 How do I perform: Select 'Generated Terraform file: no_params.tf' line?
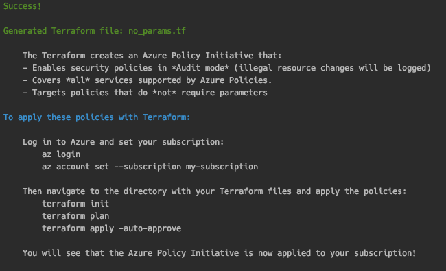click(95, 31)
